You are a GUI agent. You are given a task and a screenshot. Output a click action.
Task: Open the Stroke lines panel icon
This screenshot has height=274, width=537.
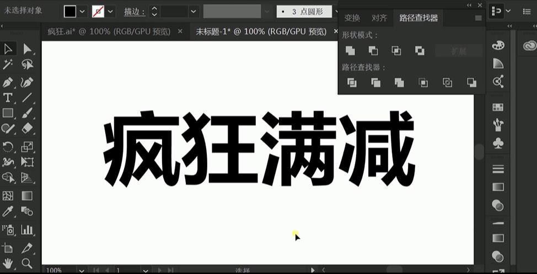[498, 169]
